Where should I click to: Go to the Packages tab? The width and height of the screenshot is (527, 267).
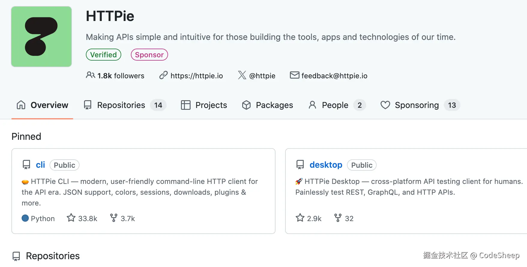pyautogui.click(x=267, y=105)
